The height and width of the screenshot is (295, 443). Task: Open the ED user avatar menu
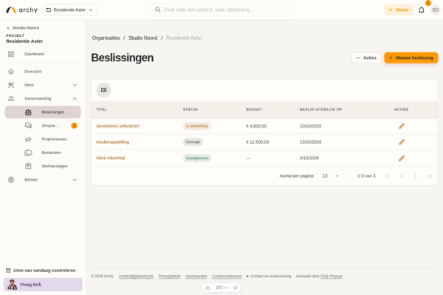click(x=436, y=10)
